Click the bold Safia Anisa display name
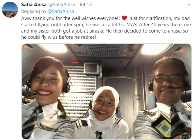The image size is (194, 140). pos(34,5)
